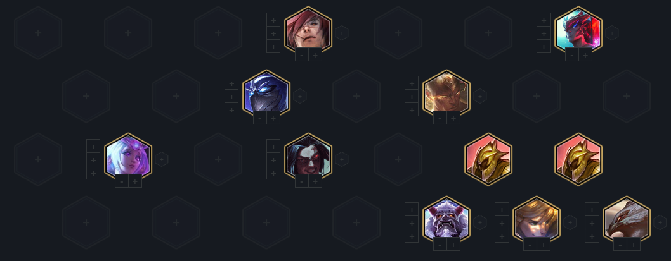The width and height of the screenshot is (671, 261).
Task: Decrease star level of red-haired champion
Action: pyautogui.click(x=302, y=54)
